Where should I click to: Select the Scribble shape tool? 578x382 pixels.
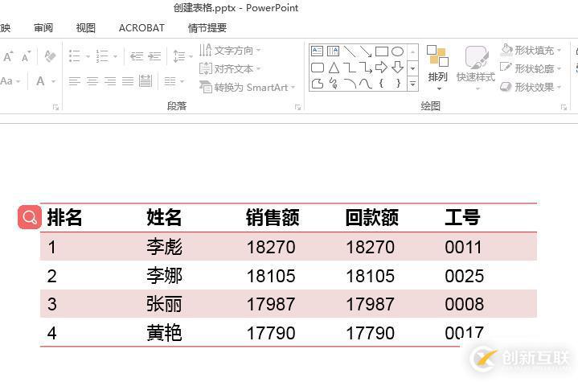click(x=334, y=84)
